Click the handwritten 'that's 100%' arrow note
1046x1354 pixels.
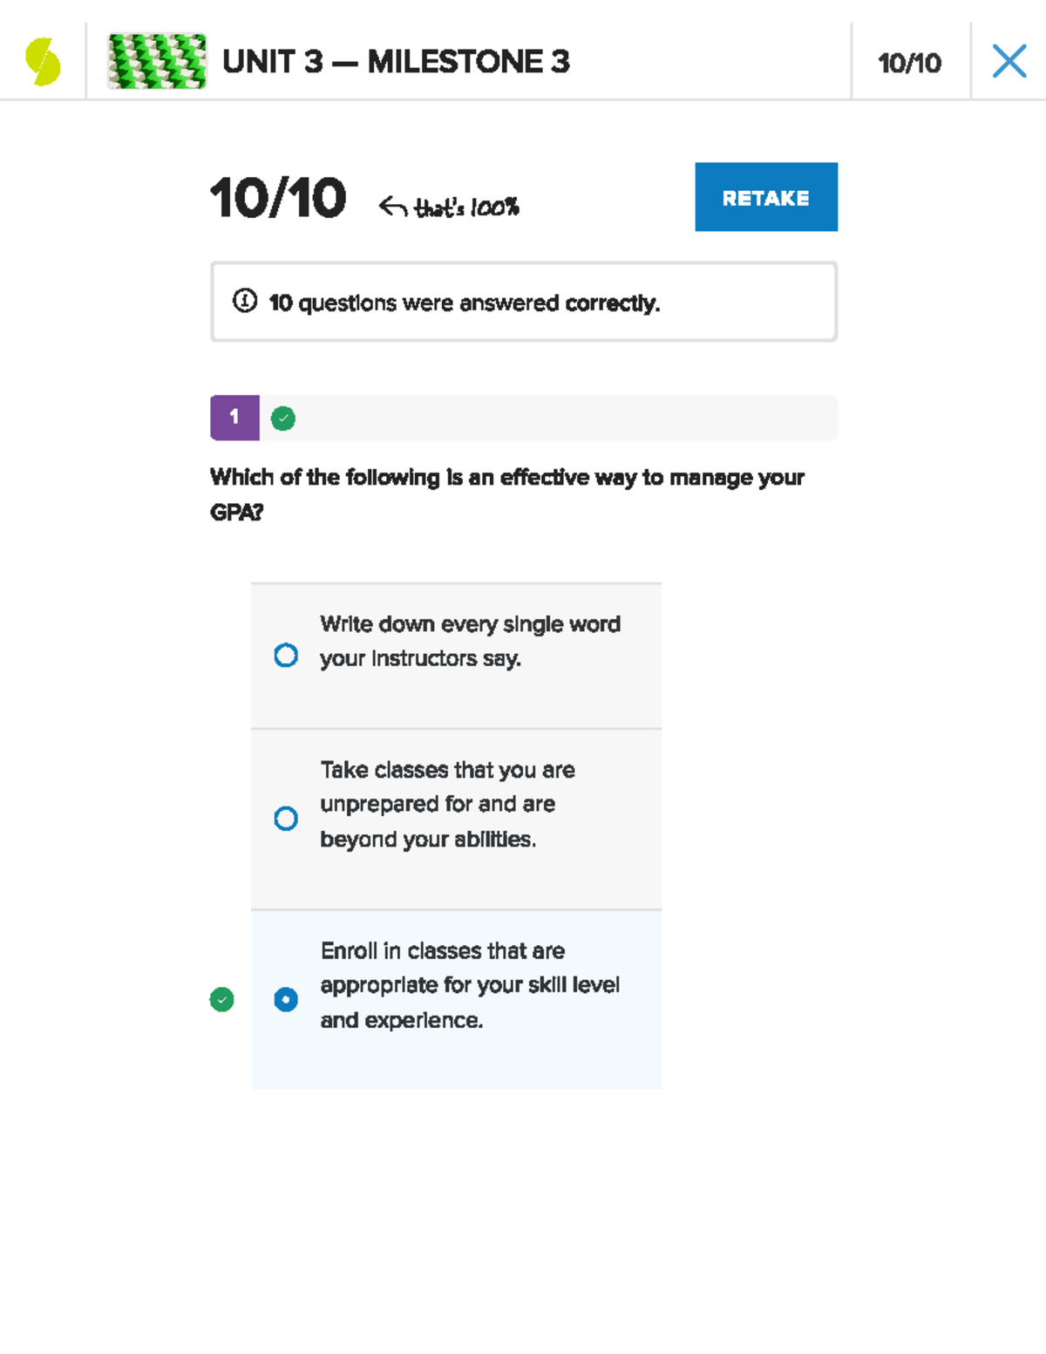(x=450, y=208)
